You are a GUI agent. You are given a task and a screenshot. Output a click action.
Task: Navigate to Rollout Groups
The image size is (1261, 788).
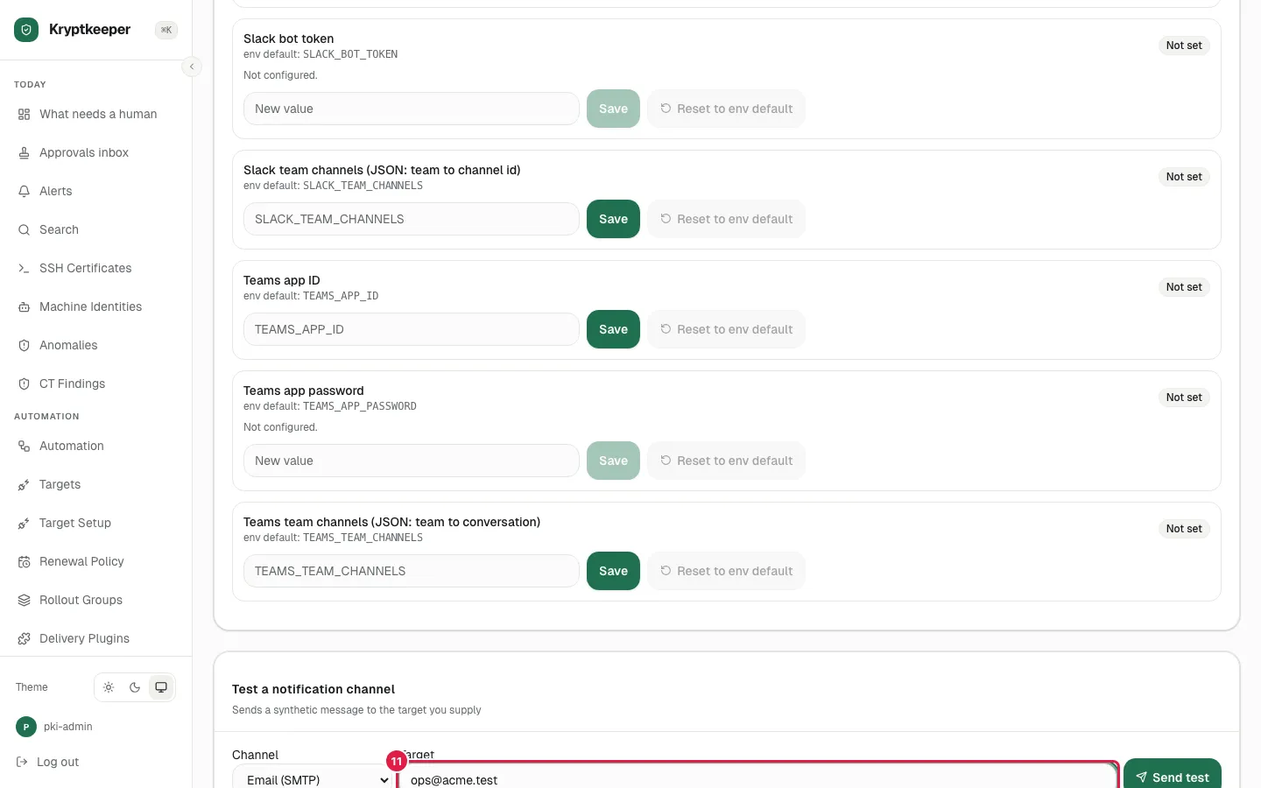(x=96, y=601)
